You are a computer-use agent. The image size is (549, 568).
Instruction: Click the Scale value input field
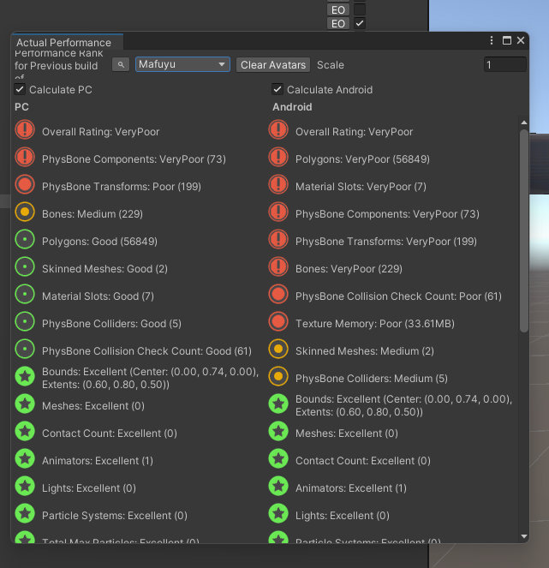click(504, 64)
